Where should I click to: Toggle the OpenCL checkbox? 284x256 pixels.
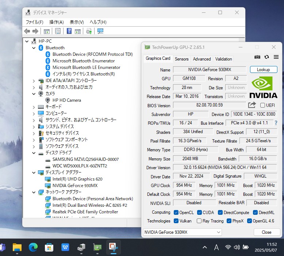(x=176, y=212)
